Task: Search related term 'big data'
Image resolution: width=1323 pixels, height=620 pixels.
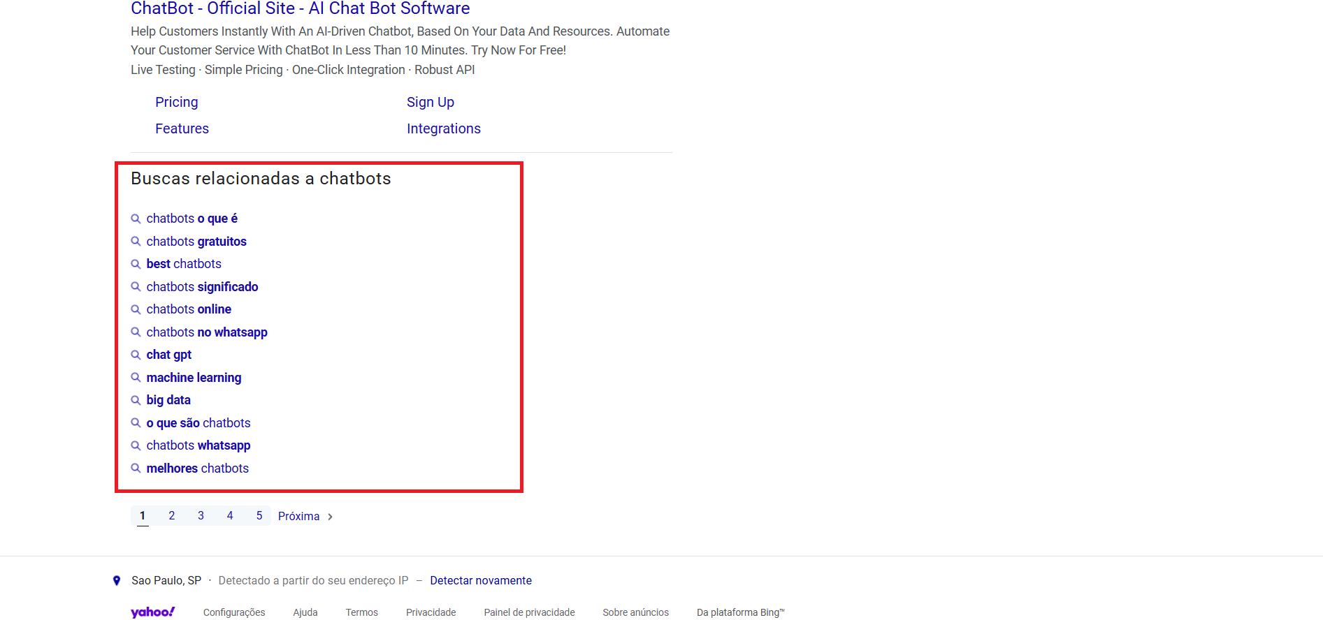Action: click(x=168, y=400)
